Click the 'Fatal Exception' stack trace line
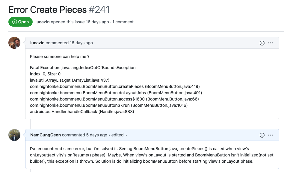 point(83,68)
